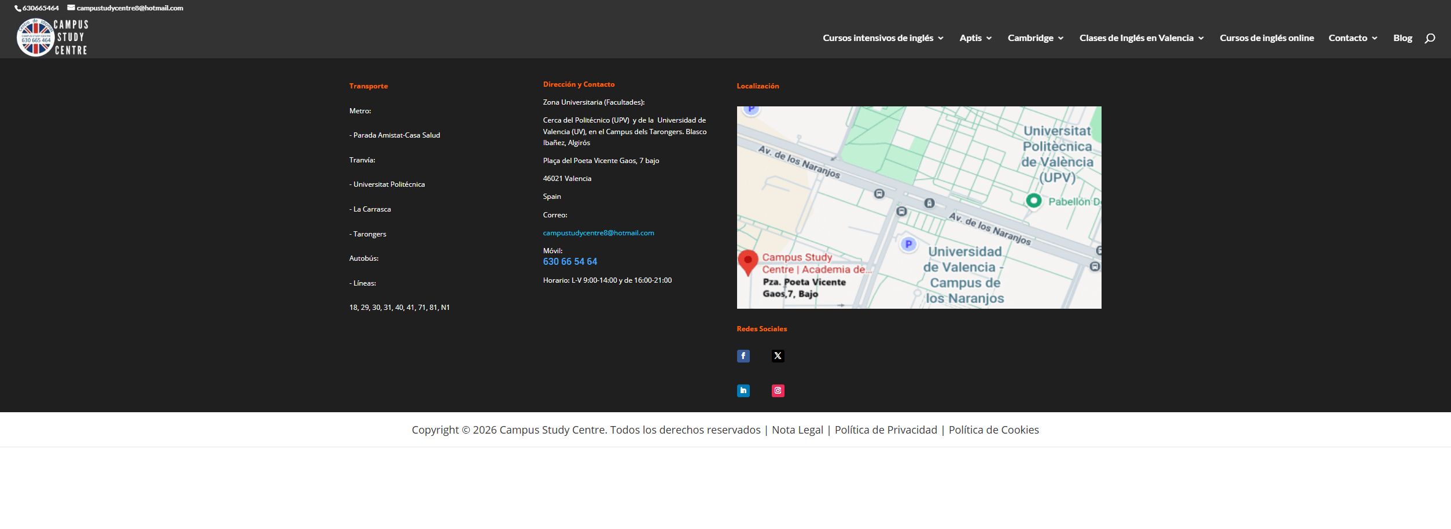Click the campustudycentre8@hotmail.com contact link
This screenshot has width=1451, height=529.
tap(598, 233)
